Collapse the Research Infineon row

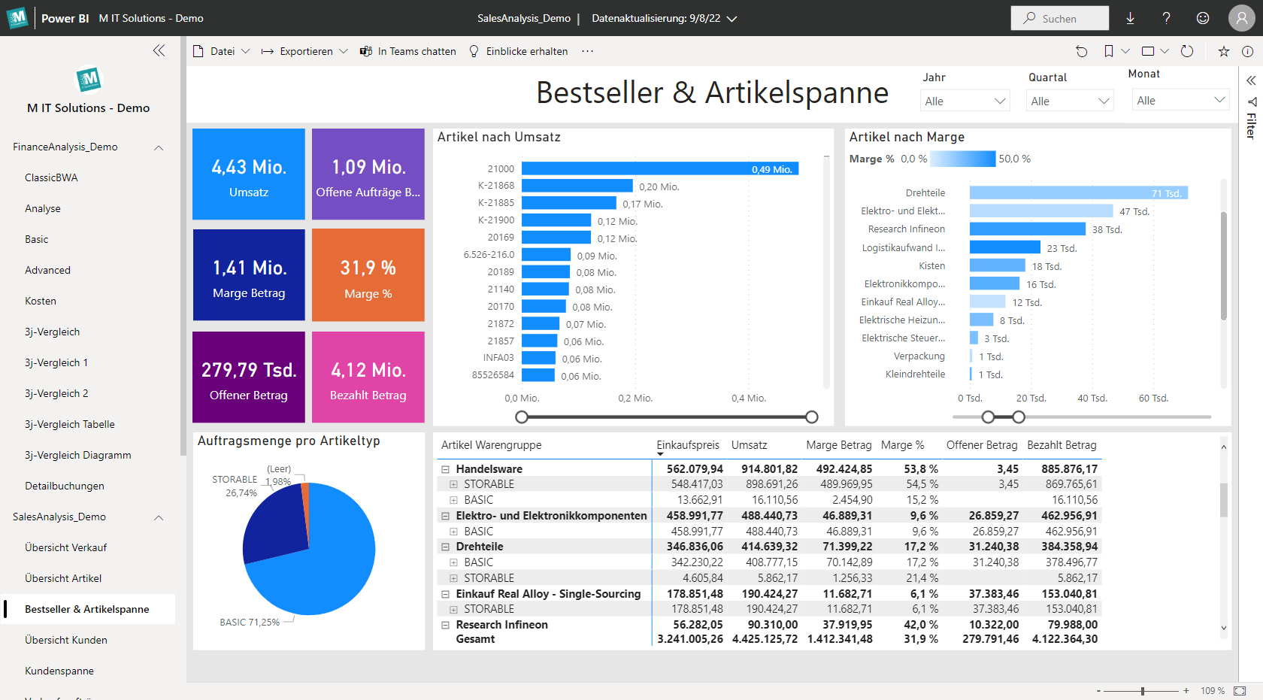[x=445, y=625]
